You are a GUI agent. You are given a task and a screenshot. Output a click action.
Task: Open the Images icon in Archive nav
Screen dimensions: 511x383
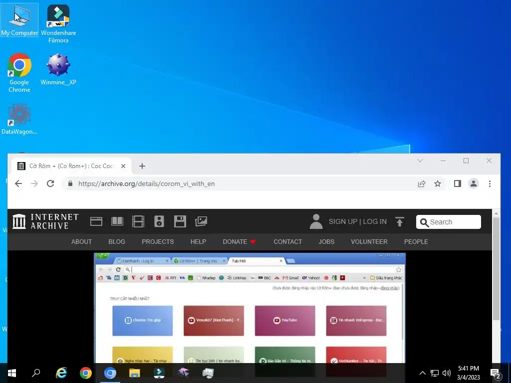coord(201,221)
